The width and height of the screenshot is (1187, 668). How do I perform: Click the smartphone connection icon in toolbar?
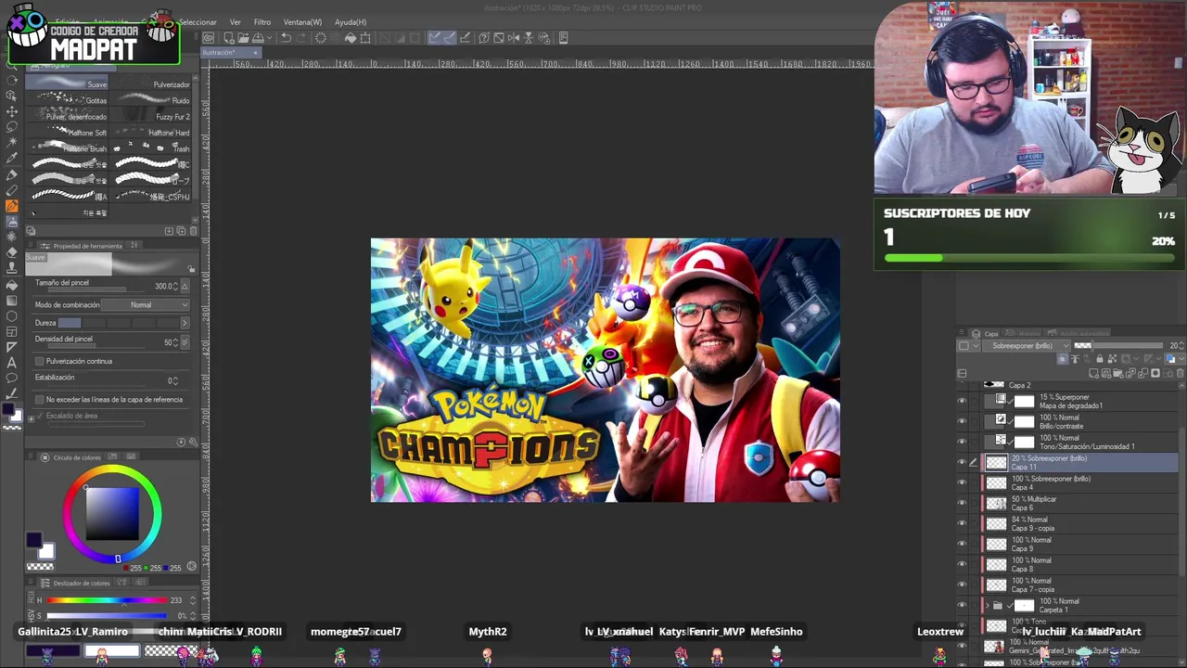click(563, 38)
